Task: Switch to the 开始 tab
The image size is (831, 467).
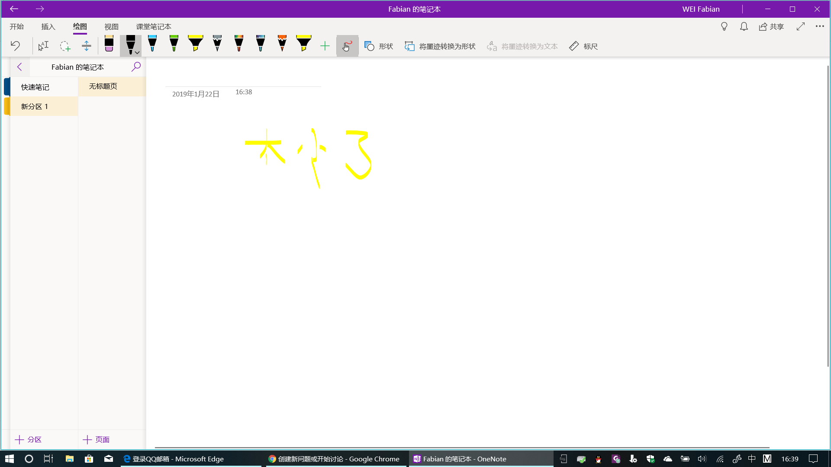Action: (x=17, y=27)
